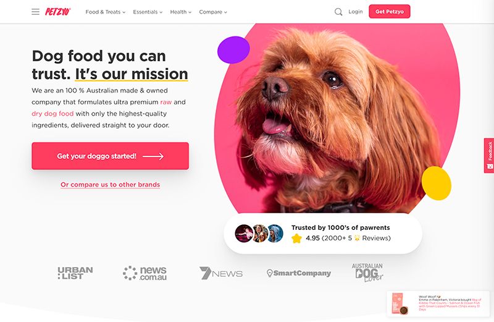Expand the Food & Treats dropdown
Screen dimensions: 494x322
105,12
